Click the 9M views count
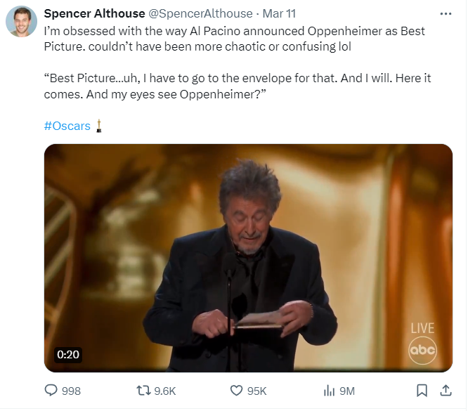Viewport: 468px width, 411px height. pos(346,391)
